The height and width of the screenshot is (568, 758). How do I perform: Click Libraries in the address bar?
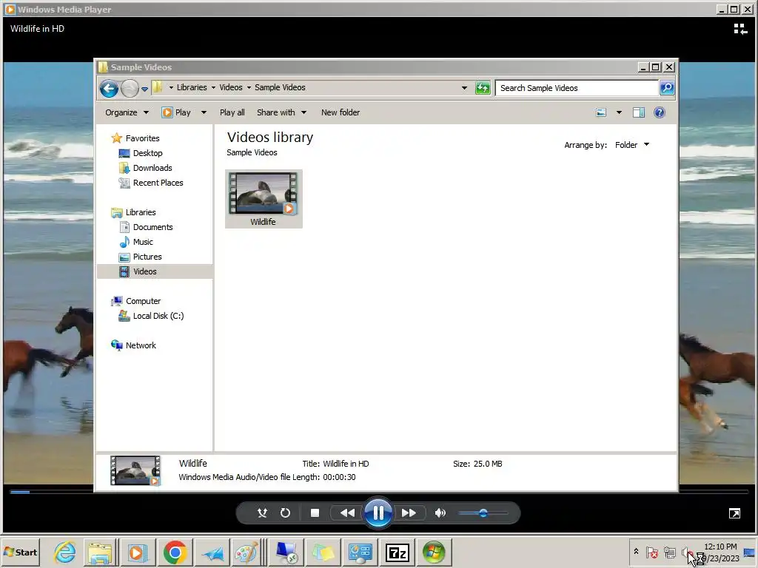192,87
